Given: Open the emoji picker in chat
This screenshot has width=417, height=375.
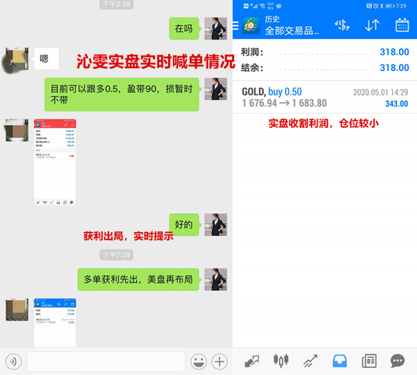Looking at the screenshot, I should [198, 361].
